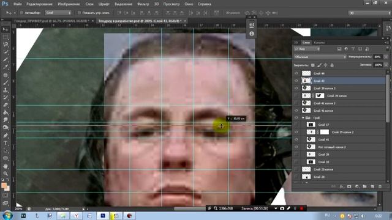Add a layer mask
392x220 pixels.
(349, 186)
